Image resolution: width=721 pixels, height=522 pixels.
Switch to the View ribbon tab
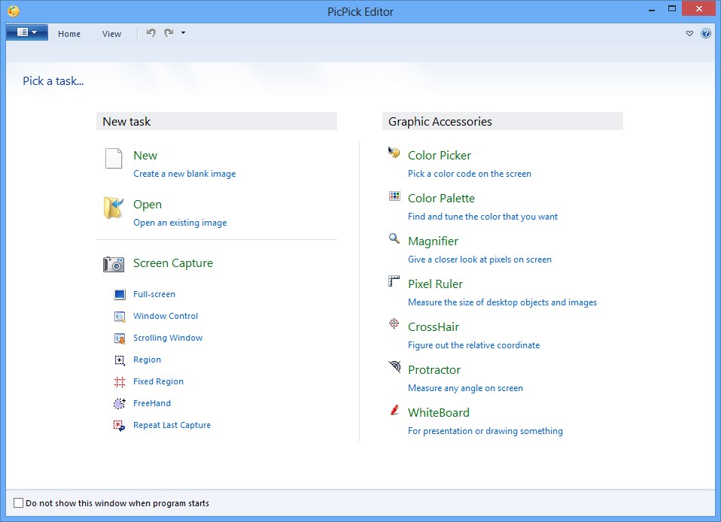point(111,34)
